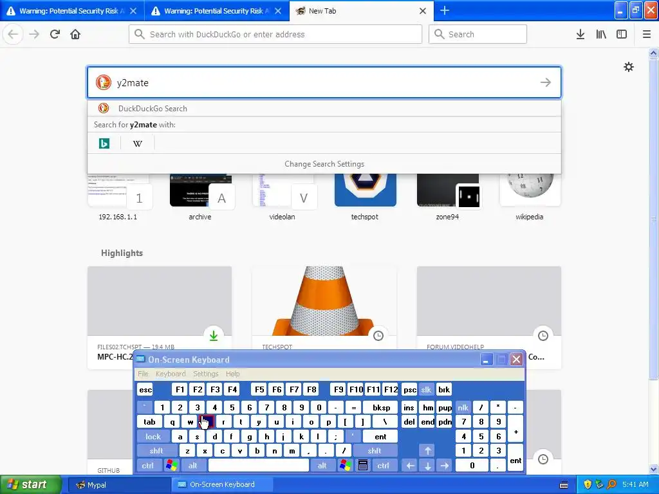Toggle the slk scroll lock key
Screen dimensions: 659x494
(x=426, y=389)
